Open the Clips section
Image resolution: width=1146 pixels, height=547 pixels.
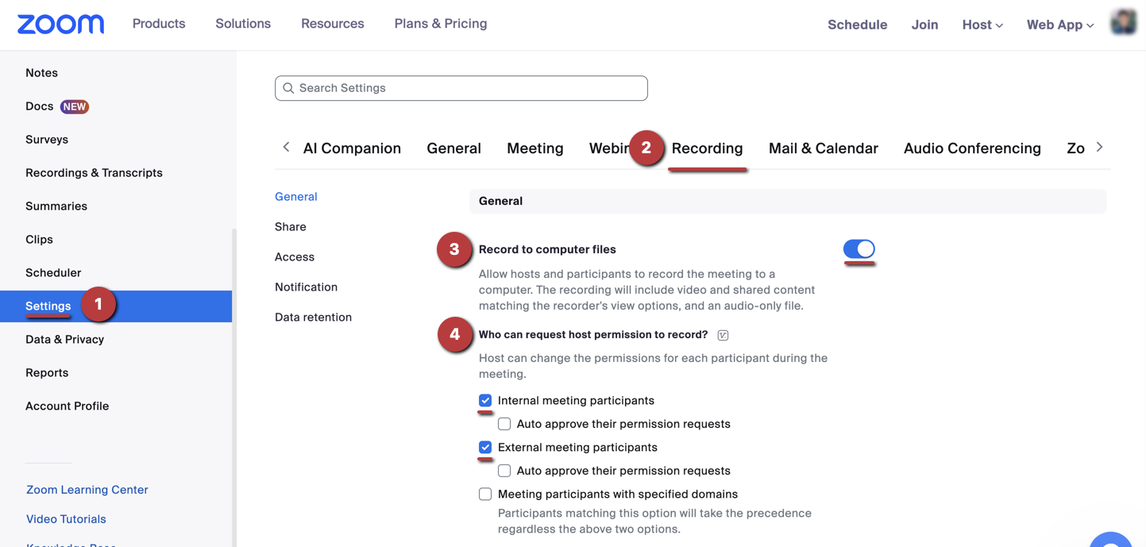coord(41,239)
